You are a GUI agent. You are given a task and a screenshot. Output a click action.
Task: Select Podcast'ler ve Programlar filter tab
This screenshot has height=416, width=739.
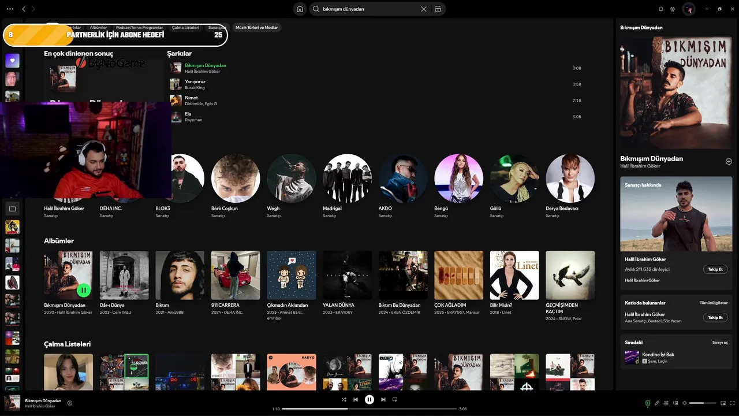click(139, 27)
